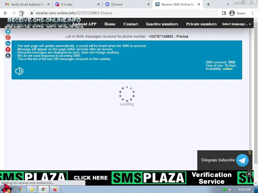Close the Gmail Verify Email tab
This screenshot has width=258, height=193.
click(48, 5)
